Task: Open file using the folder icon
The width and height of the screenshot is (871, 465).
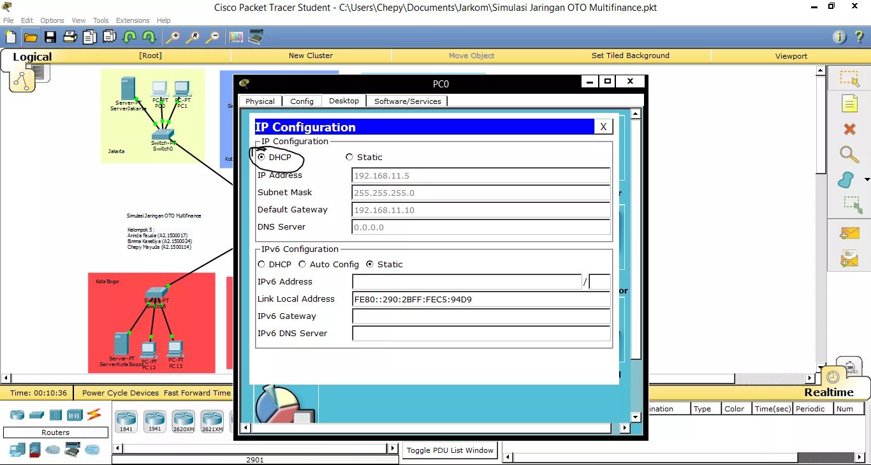Action: (x=31, y=37)
